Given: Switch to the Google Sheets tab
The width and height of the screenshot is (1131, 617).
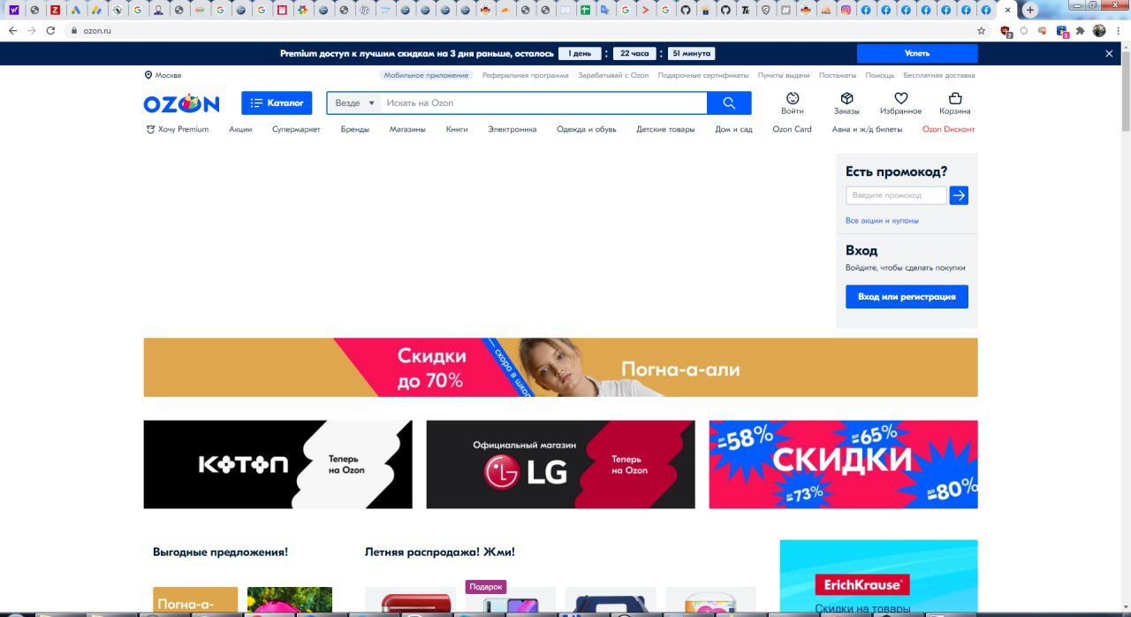Looking at the screenshot, I should point(584,11).
